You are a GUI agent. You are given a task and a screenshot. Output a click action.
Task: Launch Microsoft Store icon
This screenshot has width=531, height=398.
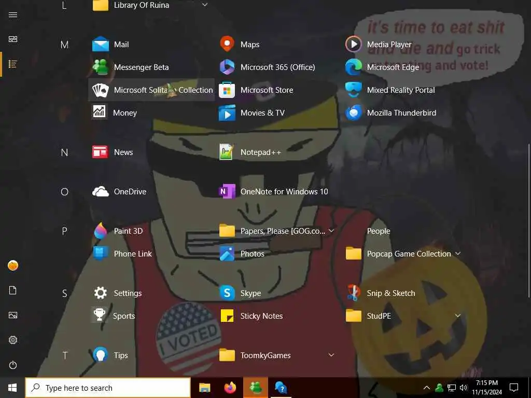click(x=227, y=90)
